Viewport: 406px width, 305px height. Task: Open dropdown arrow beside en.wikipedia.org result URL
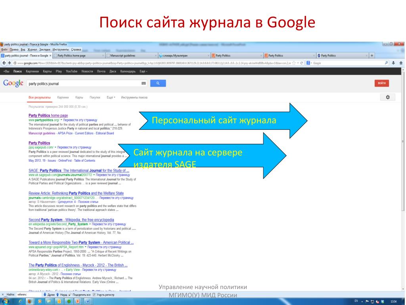click(x=90, y=224)
